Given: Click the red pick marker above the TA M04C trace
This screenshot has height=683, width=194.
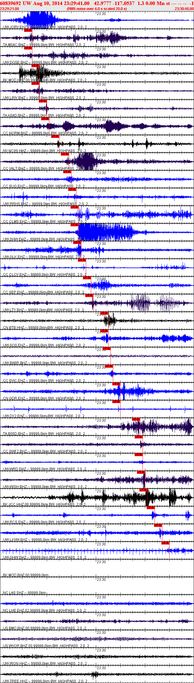Looking at the screenshot, I should click(x=28, y=30).
